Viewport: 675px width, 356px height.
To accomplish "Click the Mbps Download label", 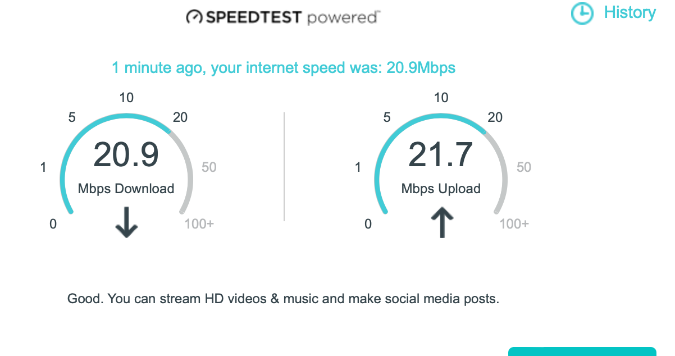I will click(x=126, y=189).
